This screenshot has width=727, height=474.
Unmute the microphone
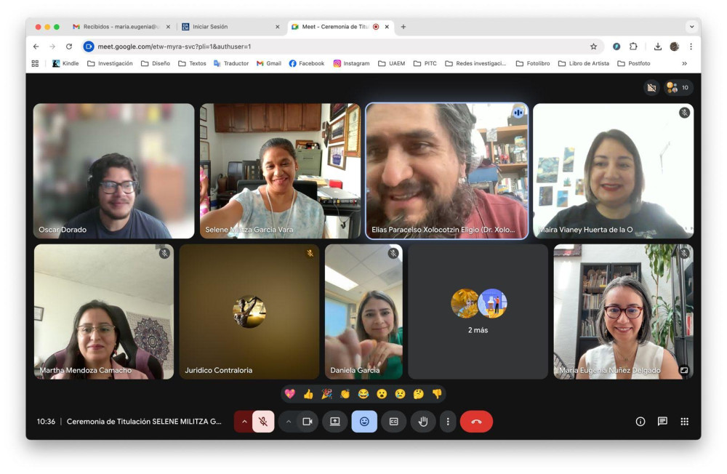click(263, 422)
